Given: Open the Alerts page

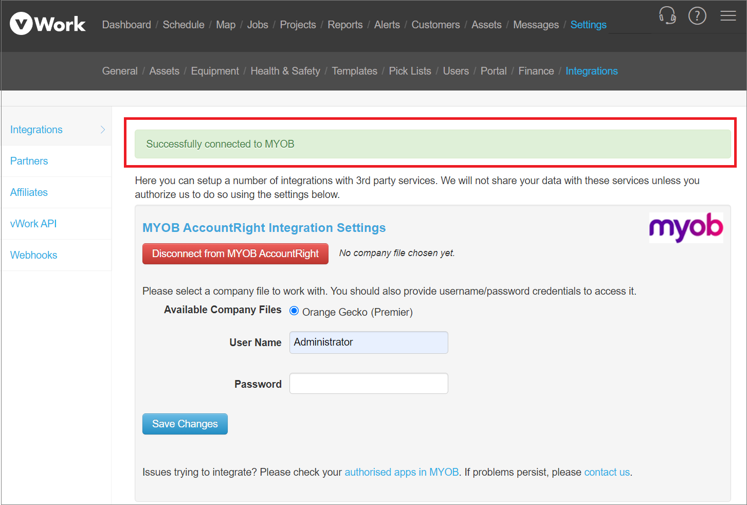Looking at the screenshot, I should (387, 25).
